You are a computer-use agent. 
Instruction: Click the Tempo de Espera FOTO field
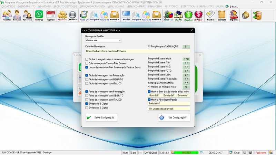(186, 71)
